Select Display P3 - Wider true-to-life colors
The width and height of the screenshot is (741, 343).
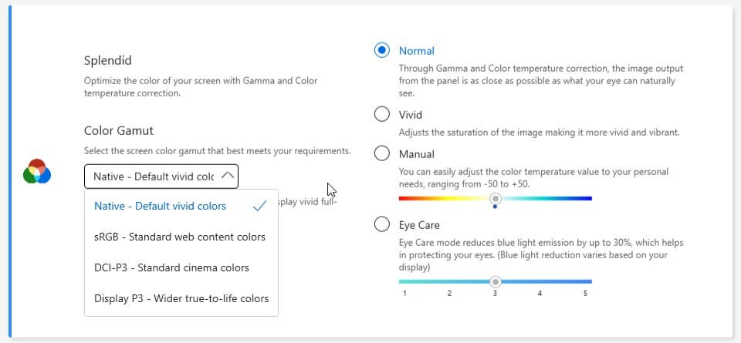pyautogui.click(x=181, y=298)
